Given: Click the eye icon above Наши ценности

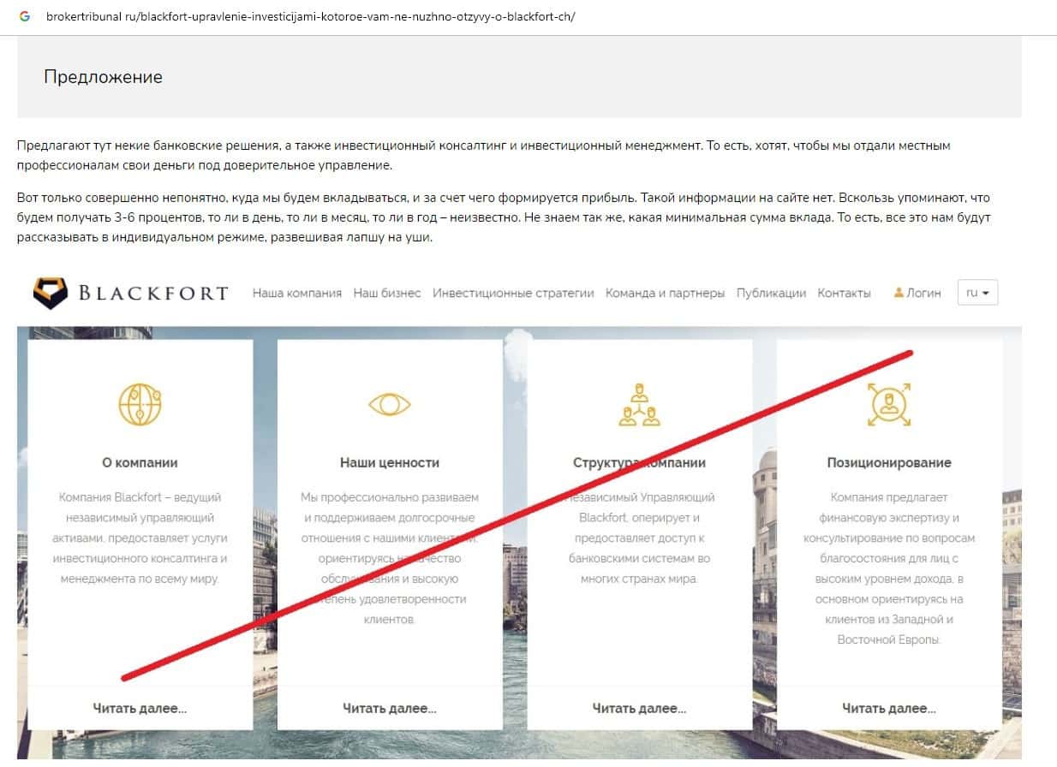Looking at the screenshot, I should (x=390, y=404).
